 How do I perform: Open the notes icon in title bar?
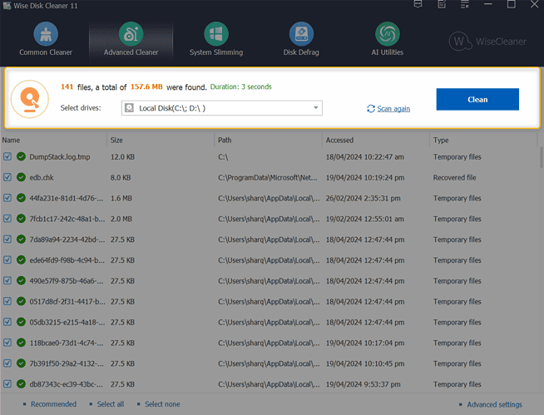click(442, 4)
